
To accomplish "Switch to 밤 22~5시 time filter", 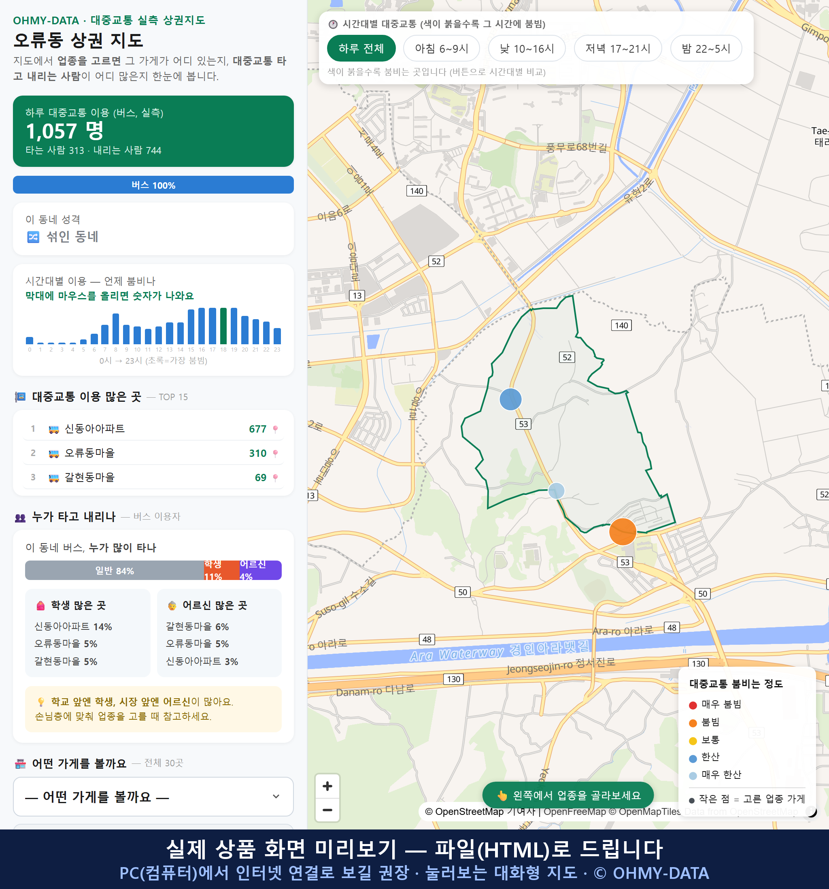I will click(x=706, y=48).
